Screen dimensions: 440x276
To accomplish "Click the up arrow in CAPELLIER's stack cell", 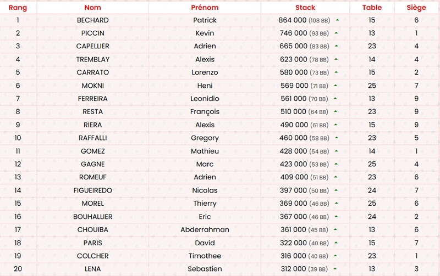I will (x=336, y=47).
